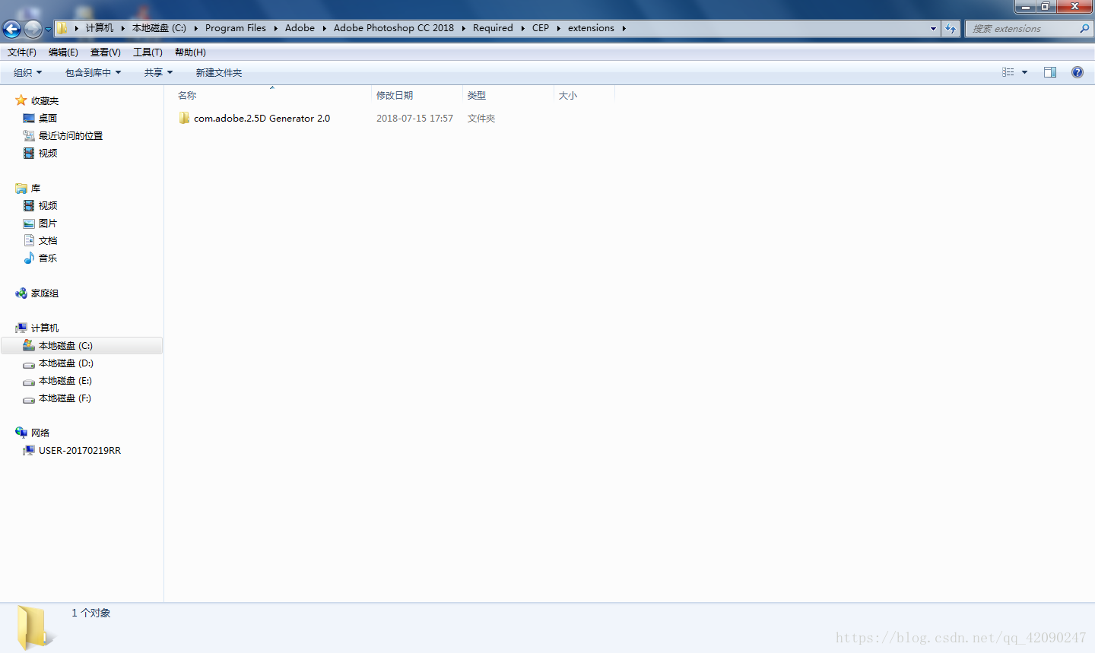Open the 文件(F) menu
The height and width of the screenshot is (653, 1095).
[22, 52]
